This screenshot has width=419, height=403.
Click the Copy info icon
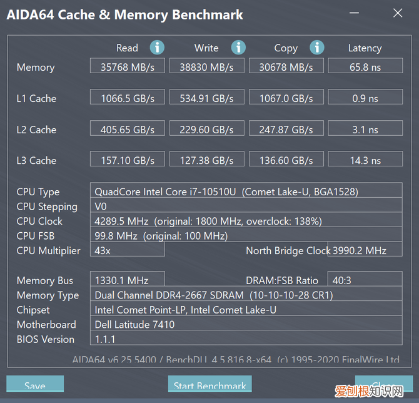(317, 48)
